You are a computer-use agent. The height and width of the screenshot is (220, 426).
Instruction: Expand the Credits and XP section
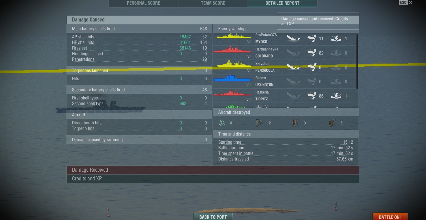click(213, 179)
